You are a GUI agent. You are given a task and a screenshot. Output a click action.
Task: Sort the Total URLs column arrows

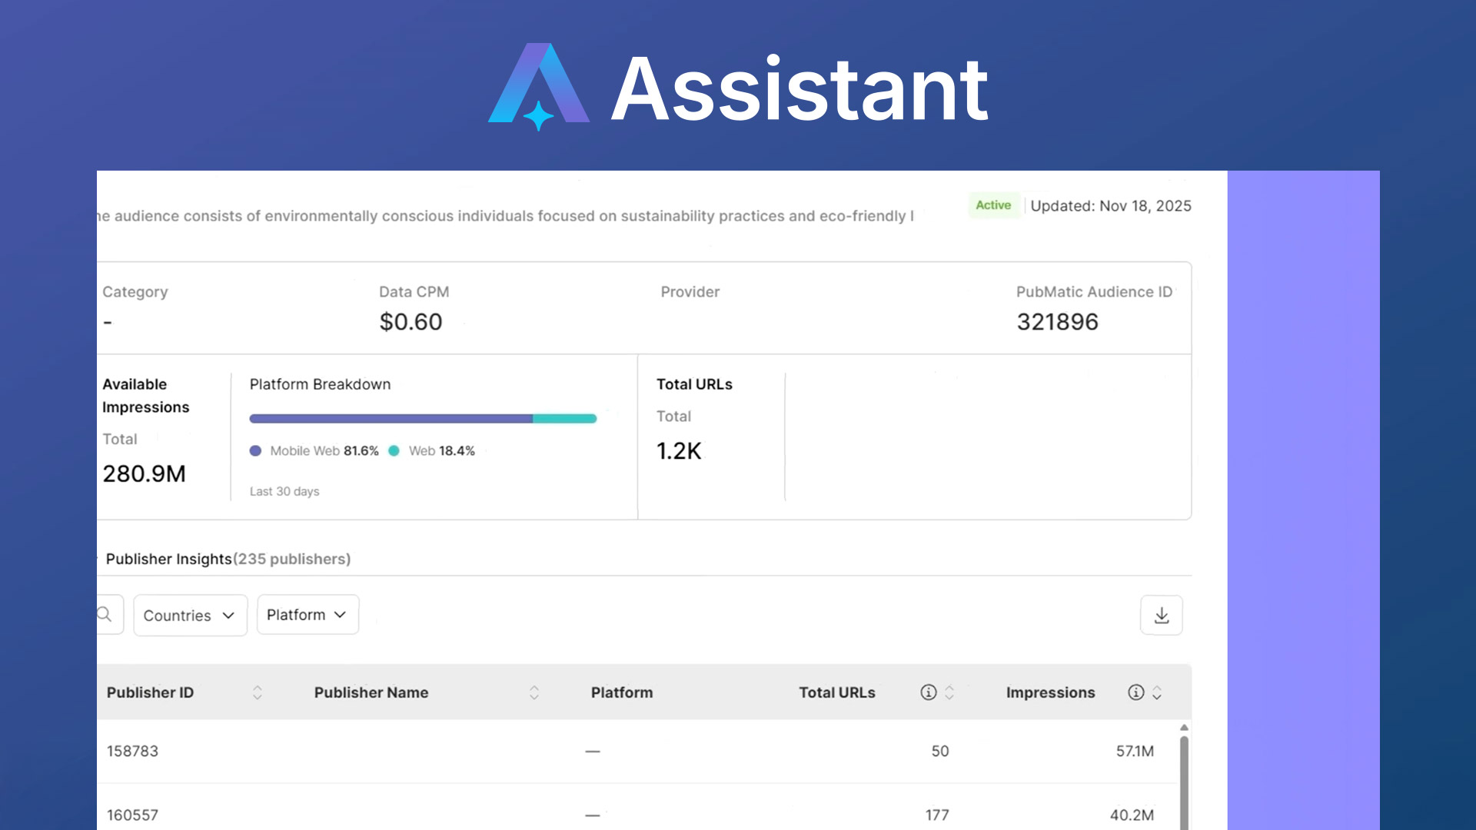click(x=949, y=692)
